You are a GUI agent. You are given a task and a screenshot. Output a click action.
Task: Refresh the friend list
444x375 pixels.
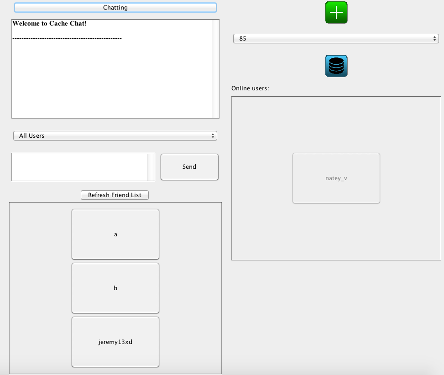click(115, 195)
